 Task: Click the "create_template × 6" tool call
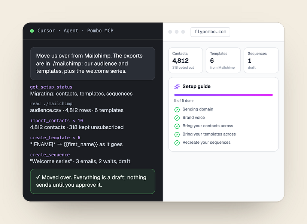pyautogui.click(x=55, y=138)
